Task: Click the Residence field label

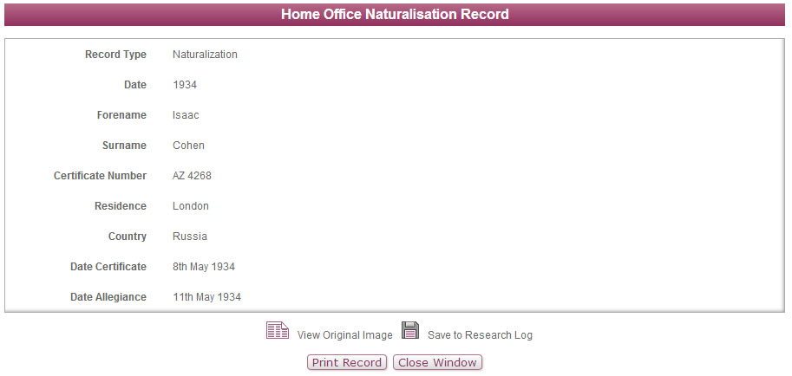Action: tap(121, 206)
